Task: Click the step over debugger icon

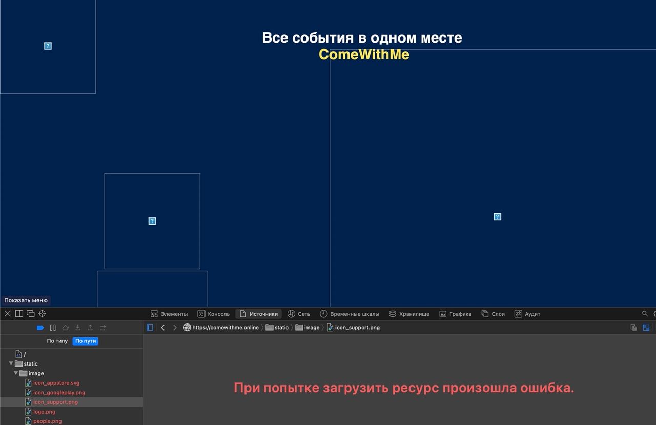Action: [65, 328]
